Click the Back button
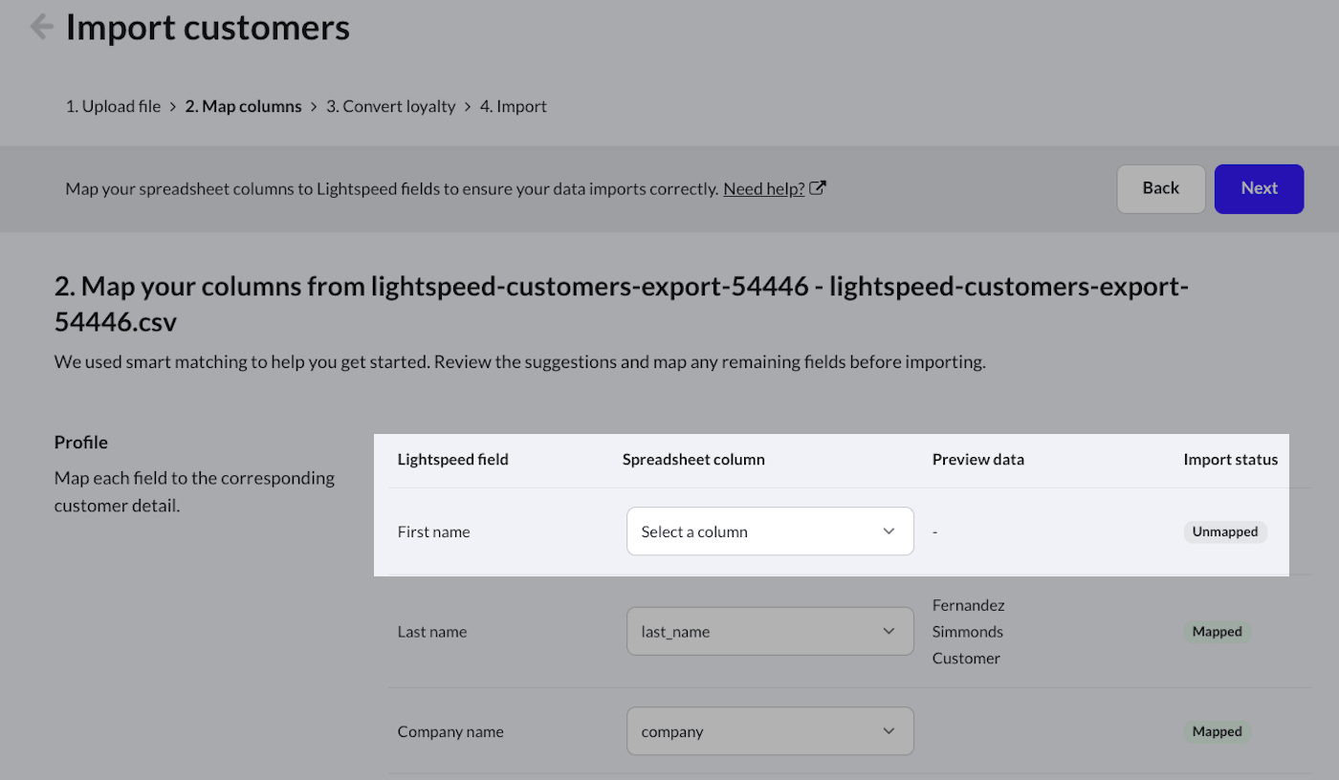Viewport: 1339px width, 780px height. [x=1161, y=188]
